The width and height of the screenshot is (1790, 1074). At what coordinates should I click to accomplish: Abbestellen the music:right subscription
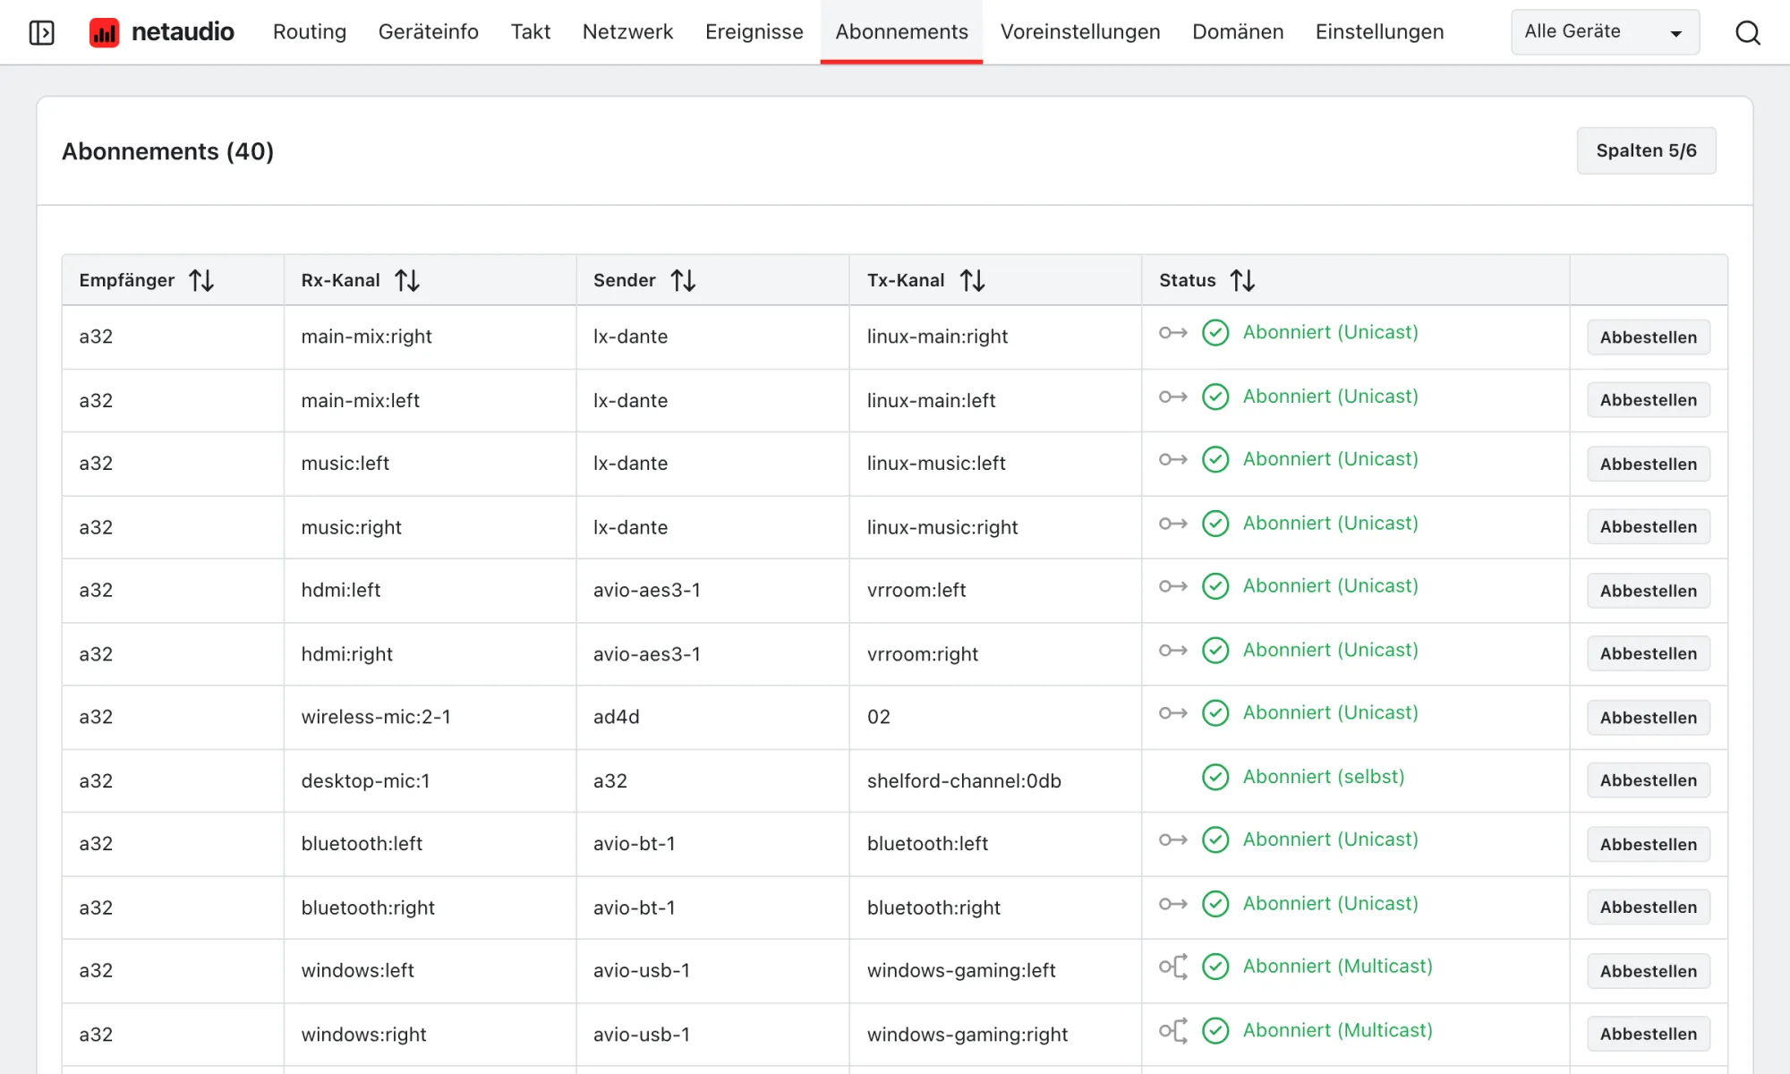[1649, 527]
